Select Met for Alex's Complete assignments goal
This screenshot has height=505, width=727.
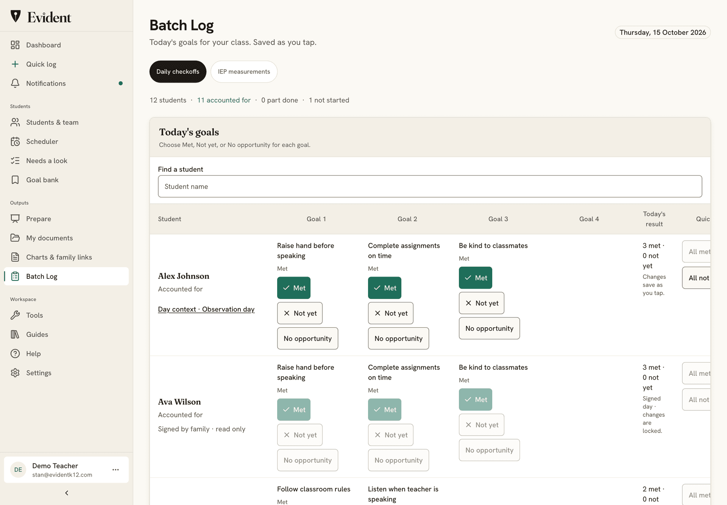[385, 288]
